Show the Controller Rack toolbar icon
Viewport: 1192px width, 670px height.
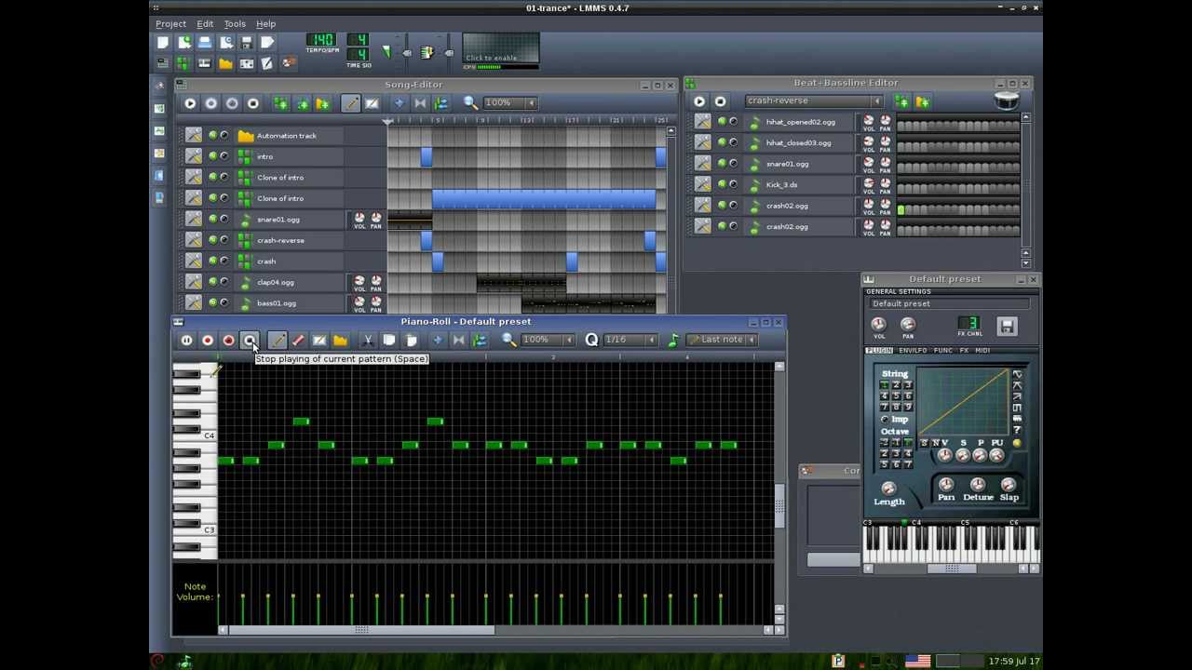click(288, 63)
